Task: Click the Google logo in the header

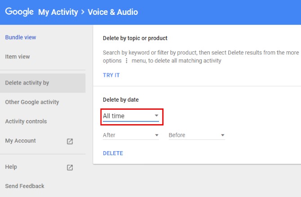Action: click(x=19, y=12)
